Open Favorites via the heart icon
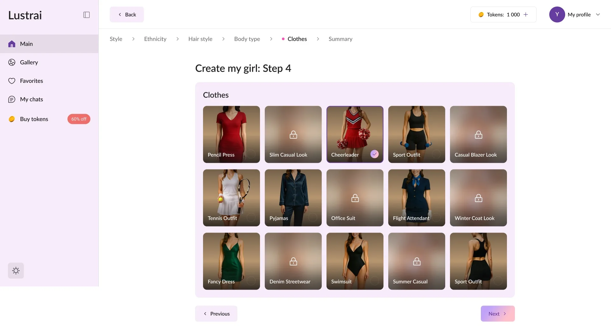 [12, 81]
